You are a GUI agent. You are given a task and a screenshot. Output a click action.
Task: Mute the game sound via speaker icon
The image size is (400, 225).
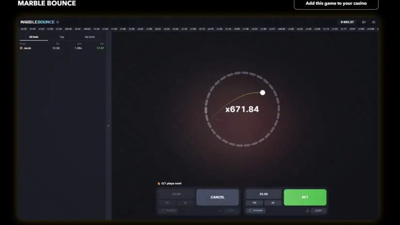(364, 22)
